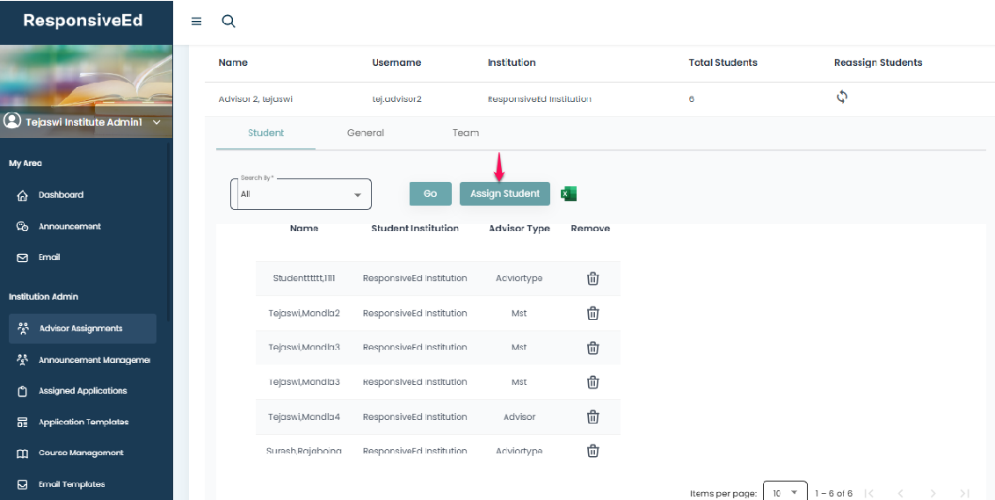The width and height of the screenshot is (995, 500).
Task: Remove Tejaswi,Mandla4 using trash icon
Action: click(592, 417)
